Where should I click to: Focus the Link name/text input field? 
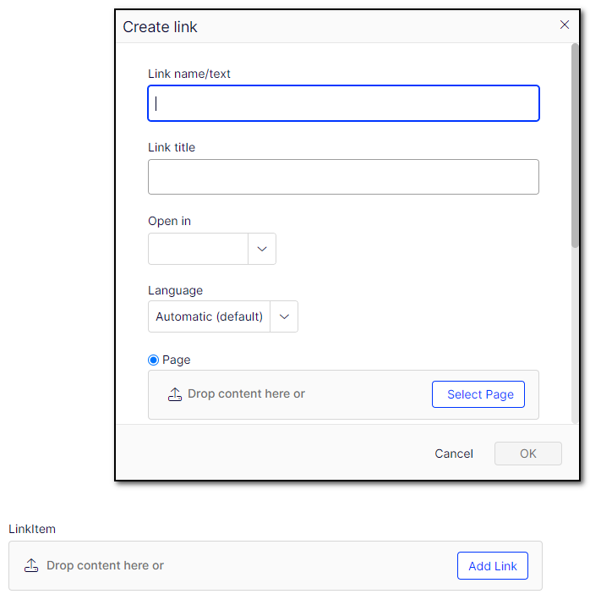[343, 103]
